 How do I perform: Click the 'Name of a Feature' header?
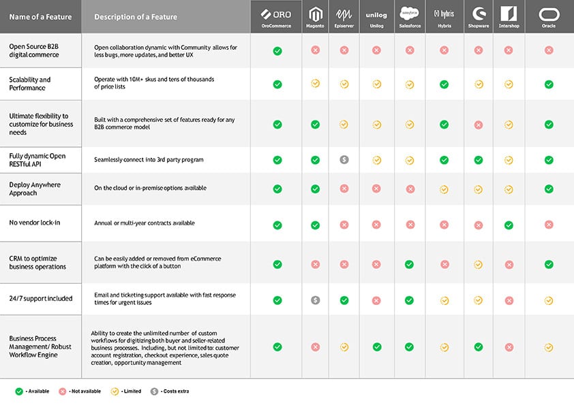pyautogui.click(x=40, y=17)
